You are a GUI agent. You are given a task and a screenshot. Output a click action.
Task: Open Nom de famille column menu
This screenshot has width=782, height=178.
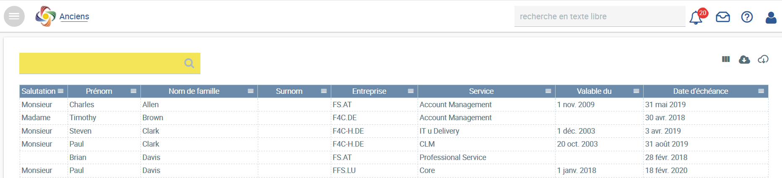pos(250,91)
